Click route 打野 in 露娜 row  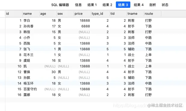148,95
